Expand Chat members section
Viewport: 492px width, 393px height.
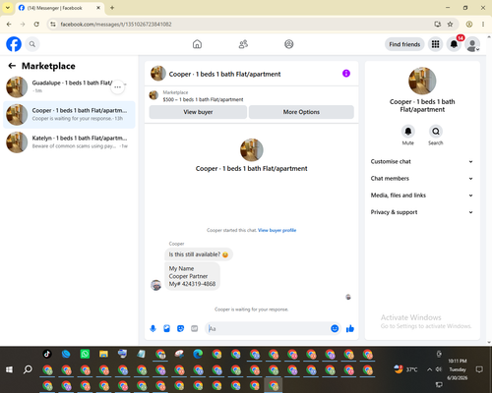(x=422, y=179)
